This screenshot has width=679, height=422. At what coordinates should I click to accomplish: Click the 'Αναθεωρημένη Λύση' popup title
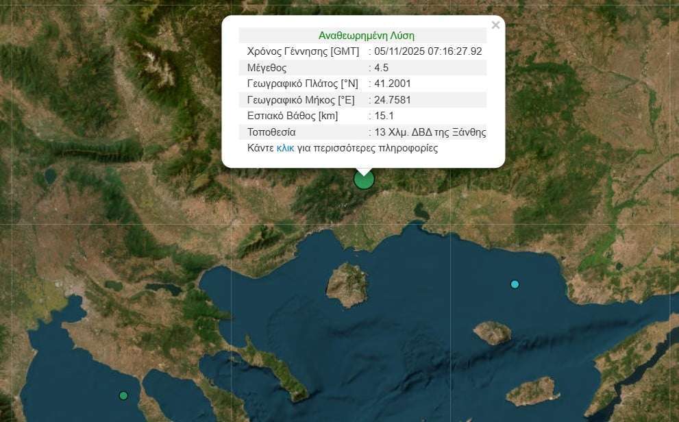click(x=366, y=36)
